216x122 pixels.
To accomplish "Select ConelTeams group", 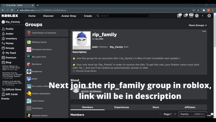I will click(47, 108).
